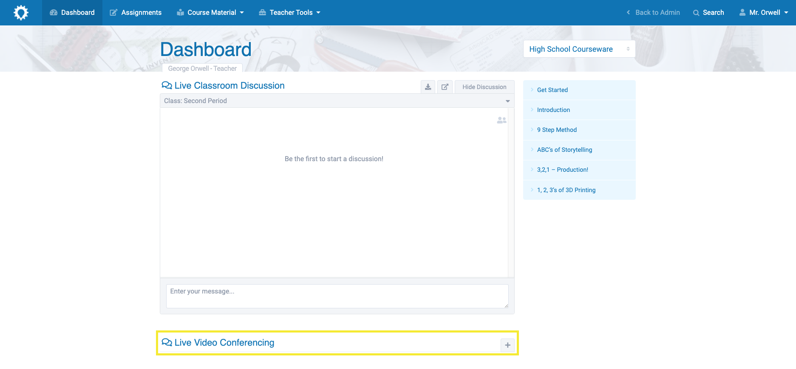Screen dimensions: 796x369
Task: Click the George Orwell - Teacher label
Action: point(202,68)
